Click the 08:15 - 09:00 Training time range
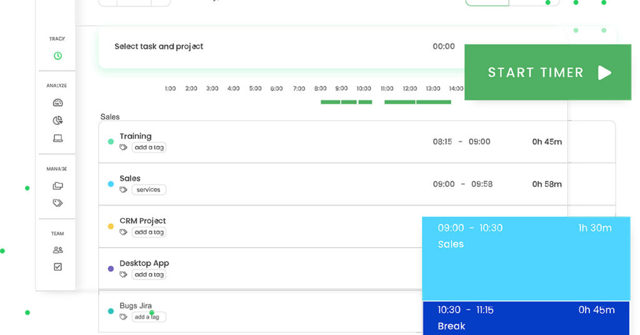The width and height of the screenshot is (640, 335). (461, 142)
